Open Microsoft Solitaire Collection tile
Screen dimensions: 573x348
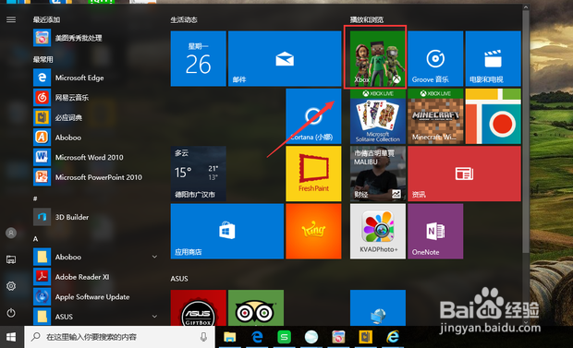click(x=377, y=116)
